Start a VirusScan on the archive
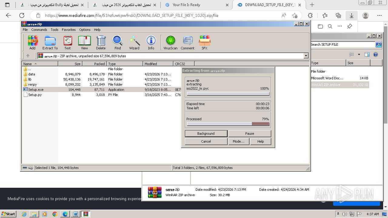Image resolution: width=388 pixels, height=218 pixels. pyautogui.click(x=170, y=42)
